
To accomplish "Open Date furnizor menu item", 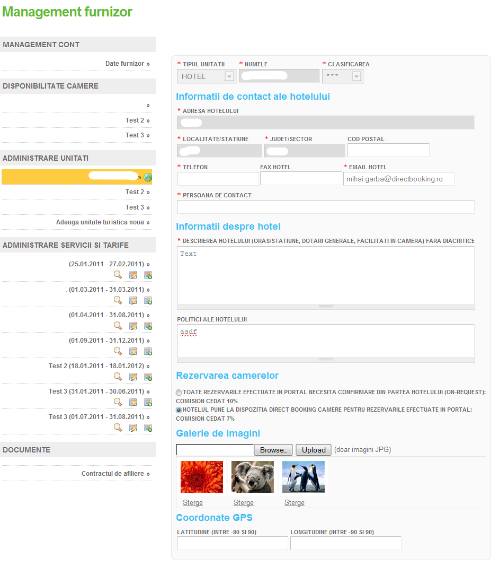I will 127,64.
